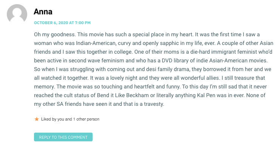Click the orange star like icon
280x147 pixels.
[x=37, y=119]
